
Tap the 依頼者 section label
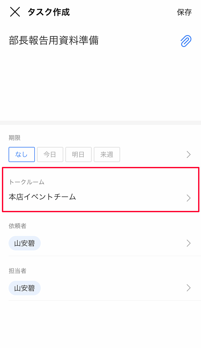pos(18,226)
